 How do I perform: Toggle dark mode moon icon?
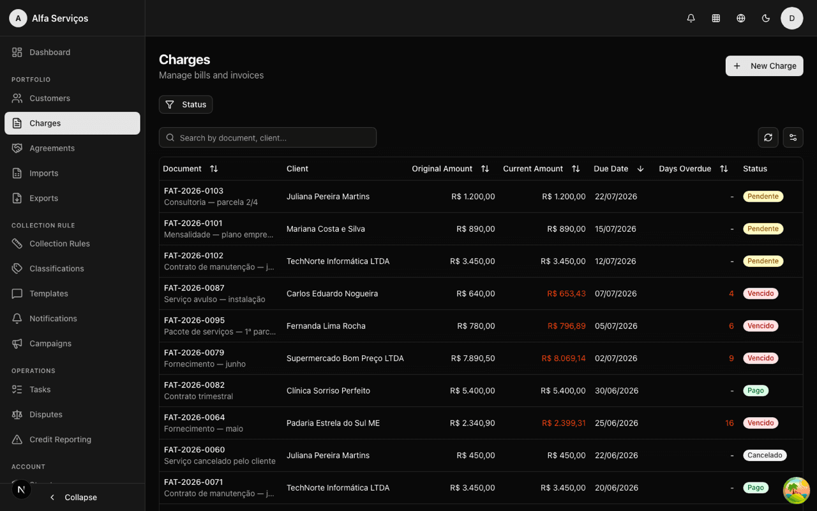[x=766, y=19]
